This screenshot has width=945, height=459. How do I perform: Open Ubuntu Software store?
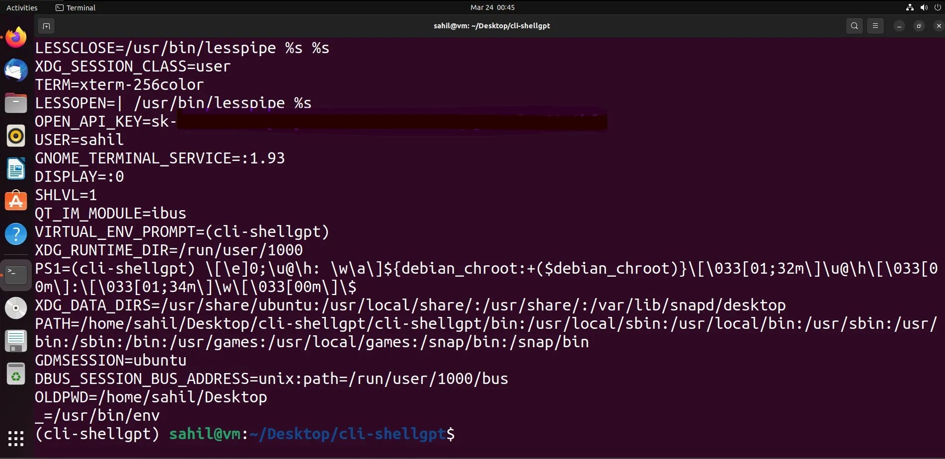[x=16, y=201]
